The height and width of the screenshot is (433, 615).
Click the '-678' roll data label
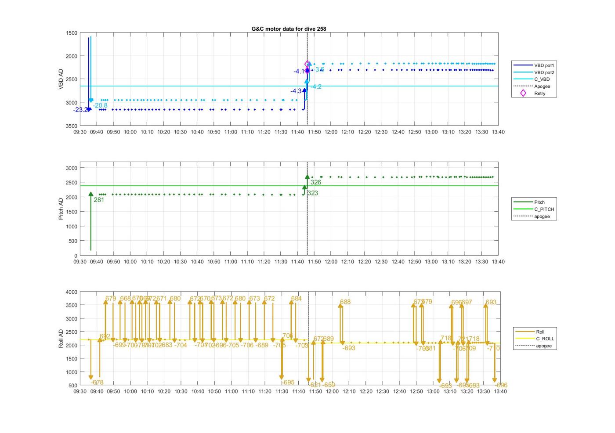tap(97, 382)
